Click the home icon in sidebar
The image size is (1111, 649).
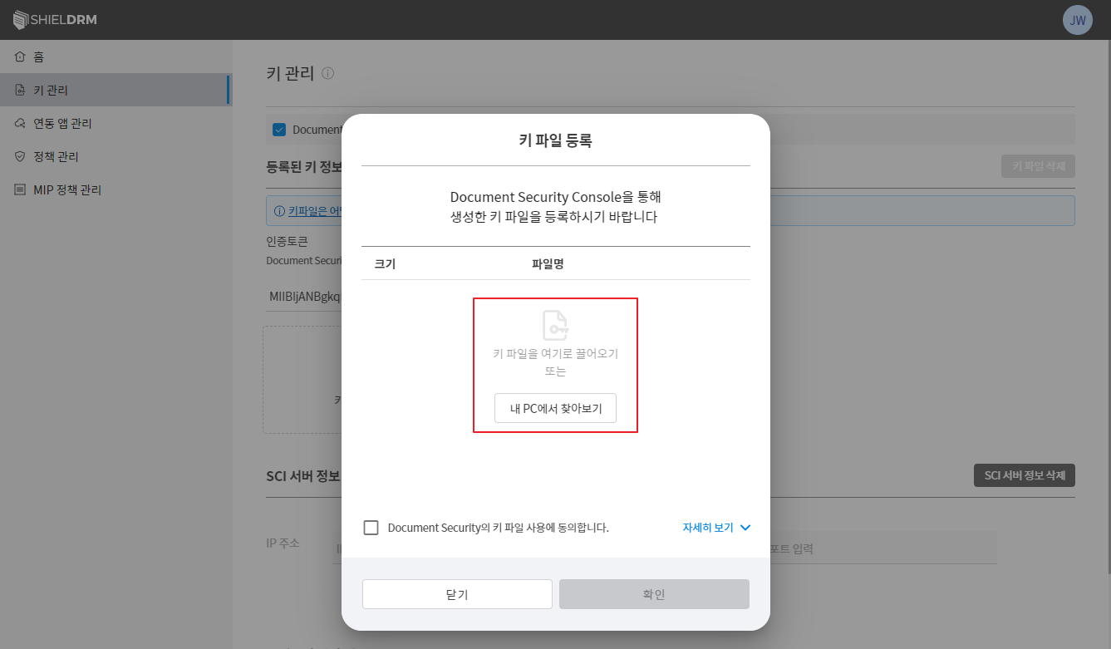[x=20, y=57]
